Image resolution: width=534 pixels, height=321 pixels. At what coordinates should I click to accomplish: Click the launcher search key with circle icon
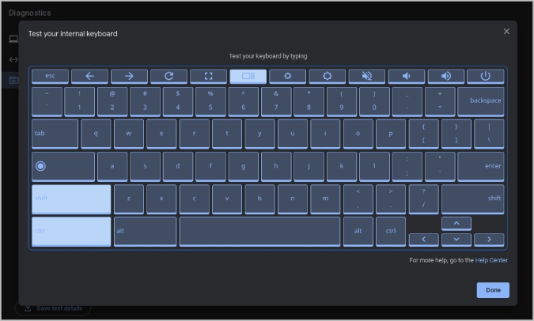click(x=63, y=166)
